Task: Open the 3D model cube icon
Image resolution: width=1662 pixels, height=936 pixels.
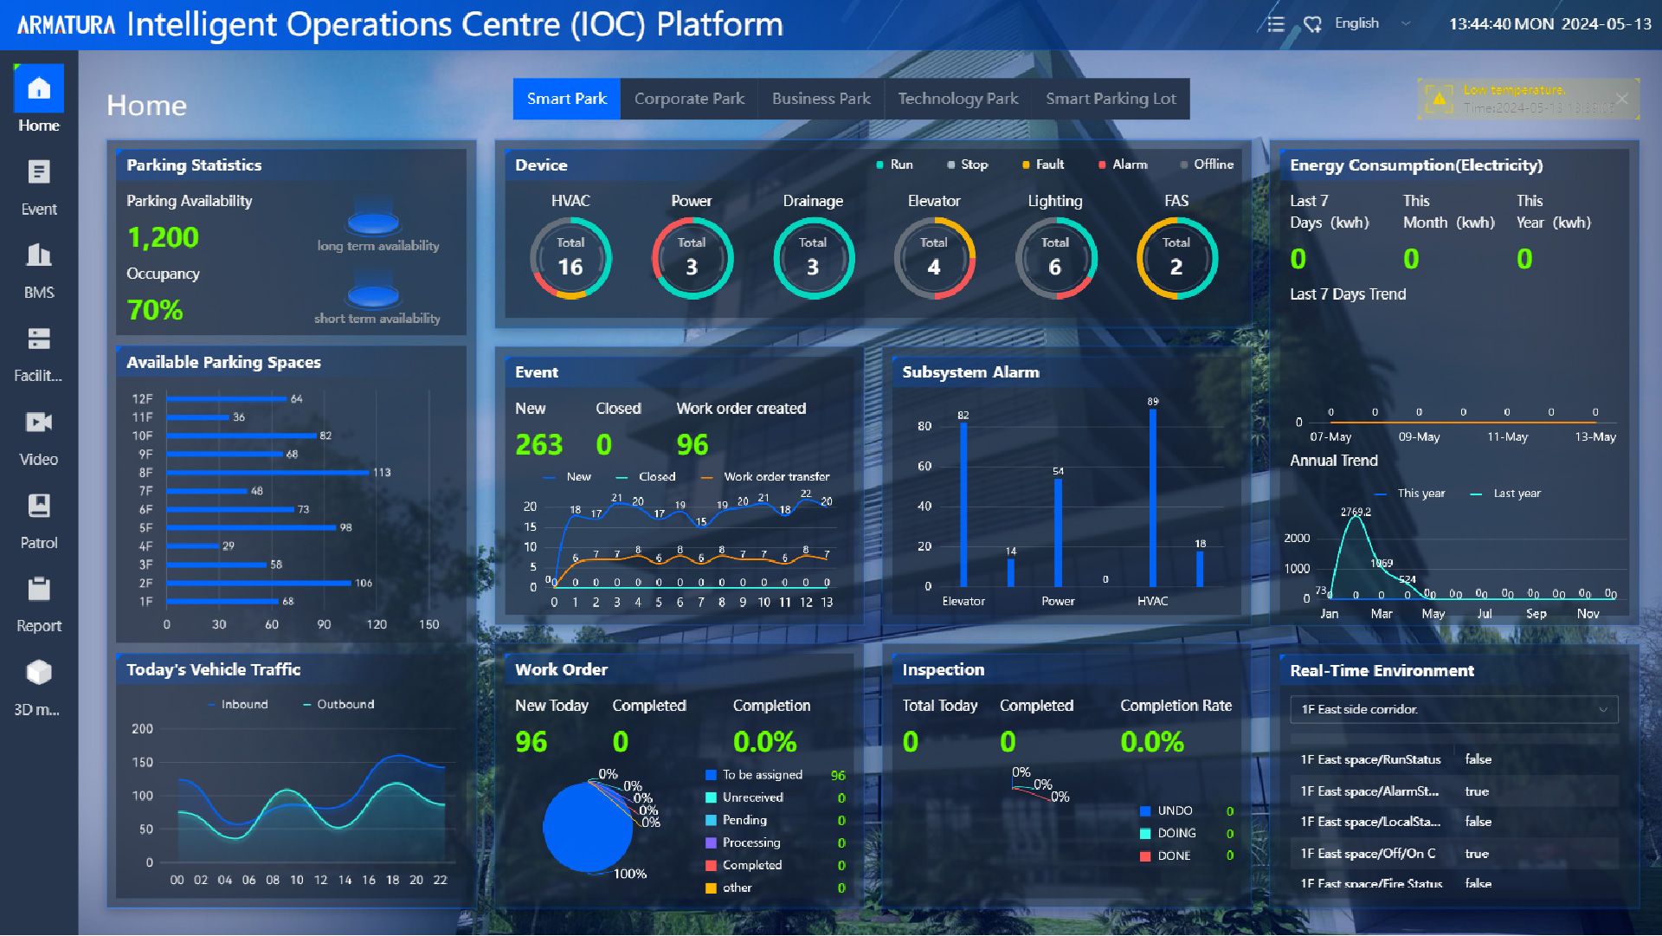Action: point(39,674)
